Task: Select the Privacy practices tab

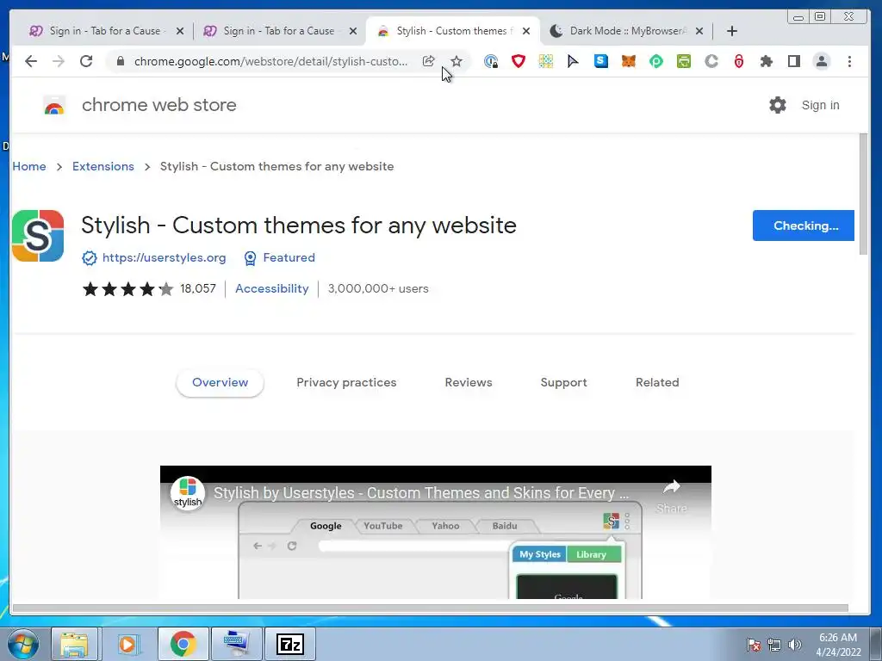Action: (x=346, y=382)
